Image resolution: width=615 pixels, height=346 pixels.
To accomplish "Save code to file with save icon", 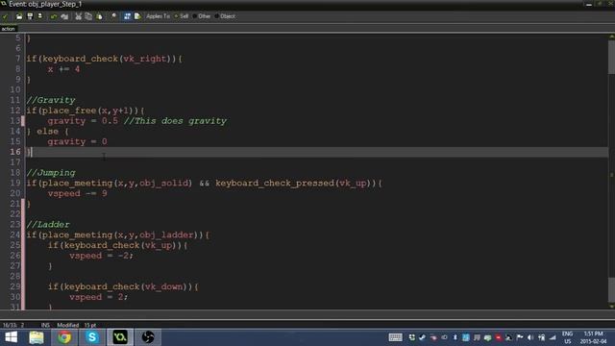I will (x=30, y=16).
